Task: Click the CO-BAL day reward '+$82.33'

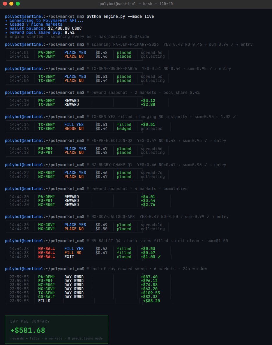Action: tap(149, 297)
